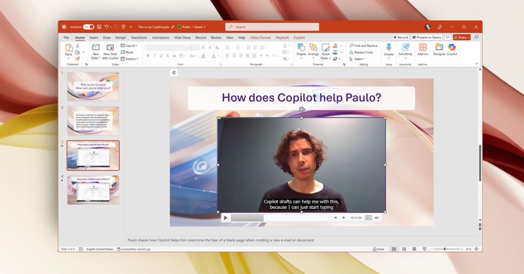
Task: Click the video progress bar
Action: [280, 218]
